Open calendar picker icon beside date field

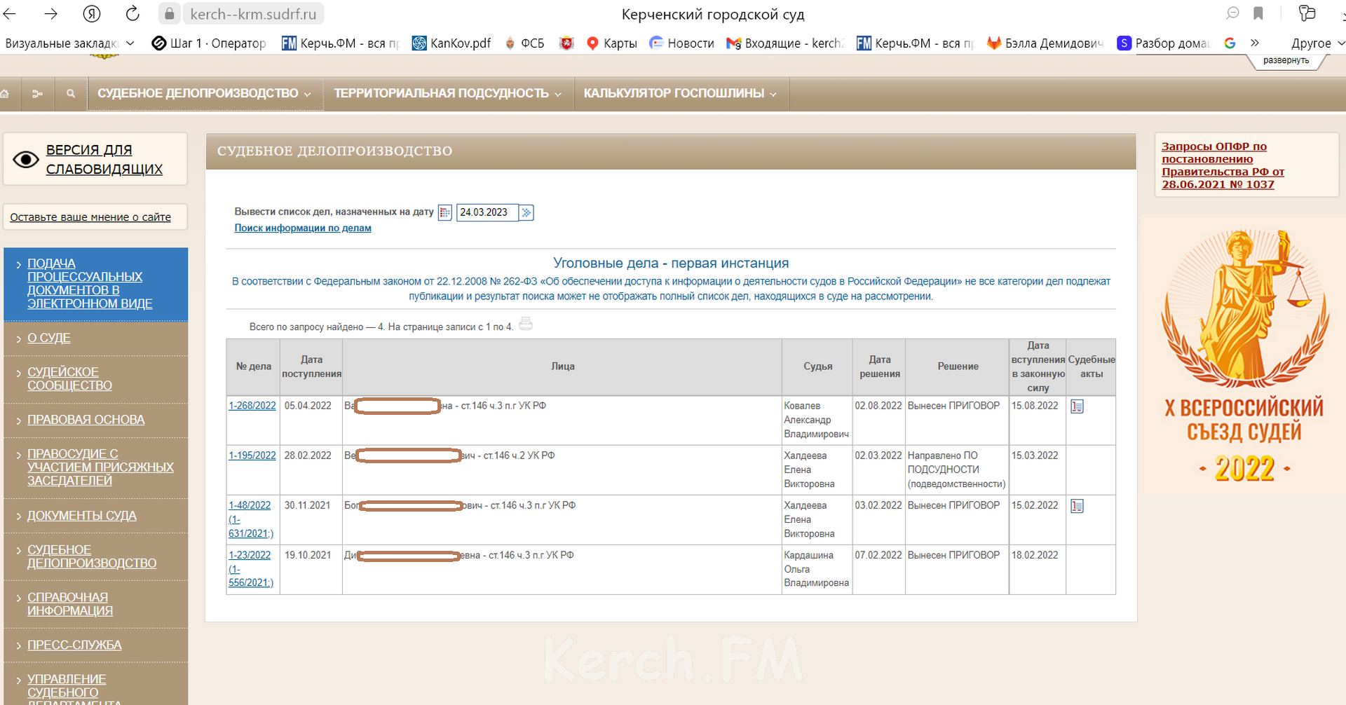(x=444, y=212)
